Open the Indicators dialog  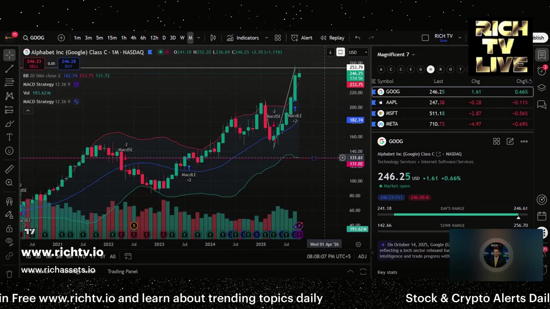click(x=243, y=38)
